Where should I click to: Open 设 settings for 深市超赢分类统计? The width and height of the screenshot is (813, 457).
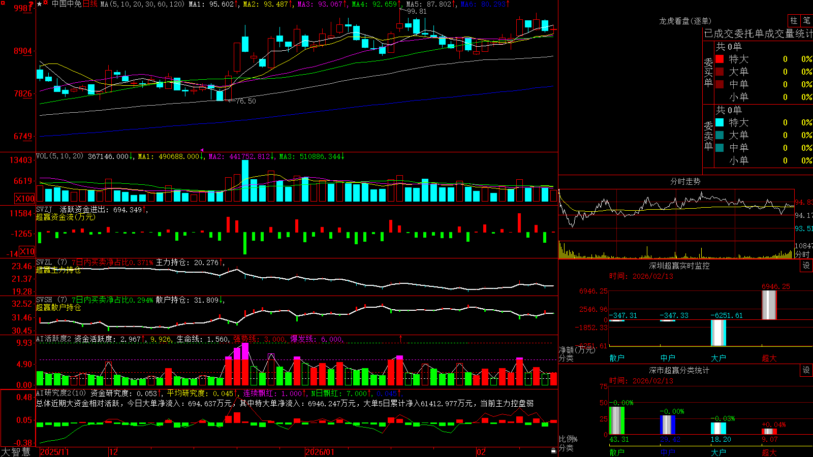pos(806,371)
